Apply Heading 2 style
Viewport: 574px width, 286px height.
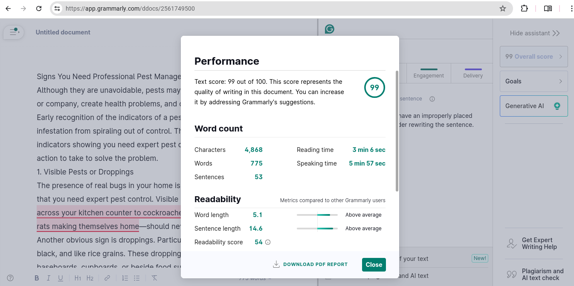(x=90, y=278)
